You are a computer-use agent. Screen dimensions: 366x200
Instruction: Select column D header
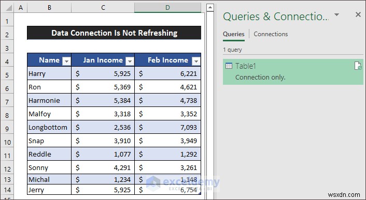[x=167, y=8]
